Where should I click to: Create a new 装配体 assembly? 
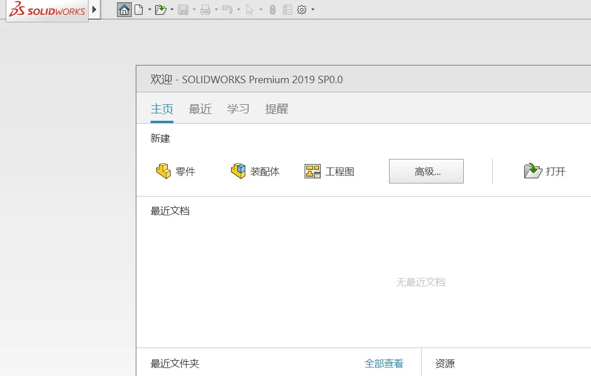pos(255,171)
